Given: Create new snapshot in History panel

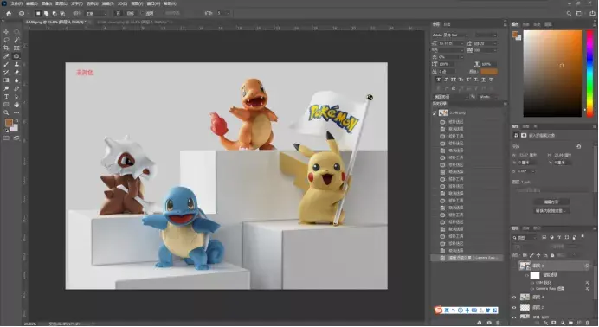Looking at the screenshot, I should pos(489,323).
